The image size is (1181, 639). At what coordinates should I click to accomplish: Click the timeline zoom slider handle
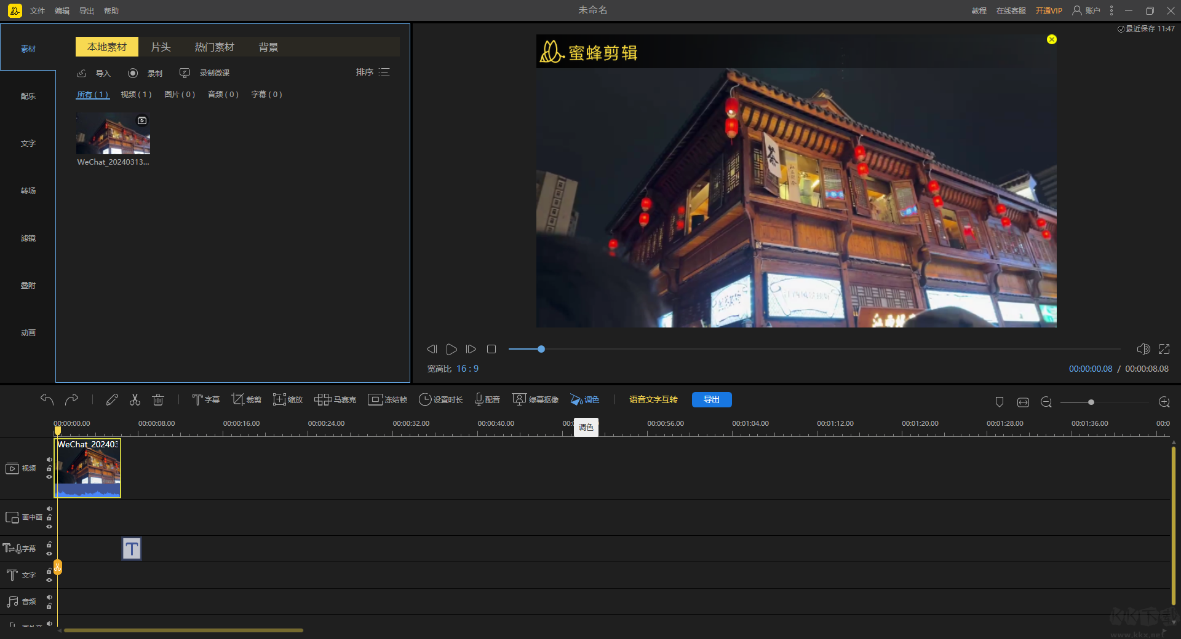(1091, 402)
